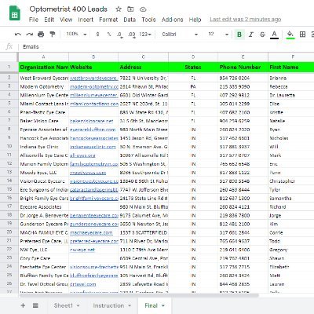This screenshot has height=314, width=314.
Task: Open the Sheet1 tab options arrow
Action: 78,305
